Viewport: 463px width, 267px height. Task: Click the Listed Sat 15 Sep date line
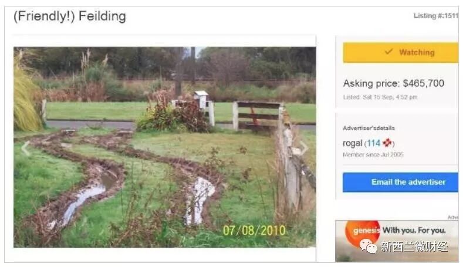tap(380, 97)
